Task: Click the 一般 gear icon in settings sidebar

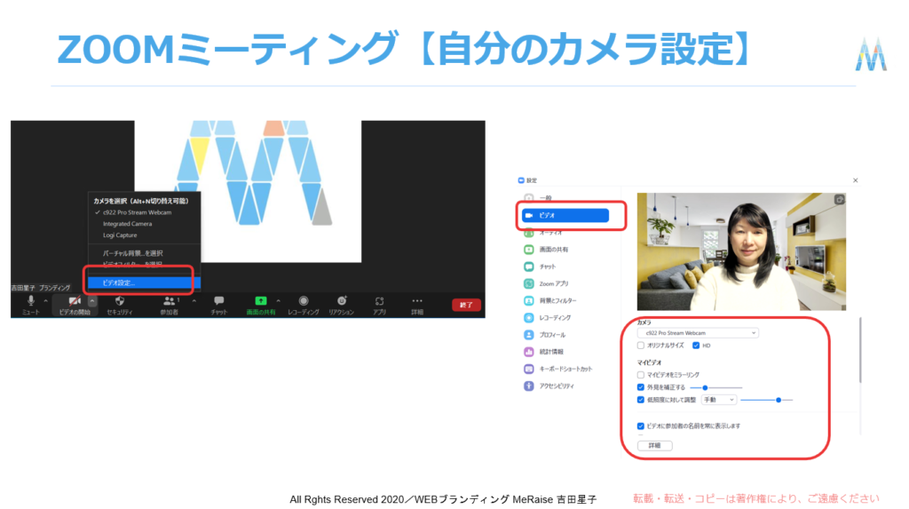Action: pos(529,198)
